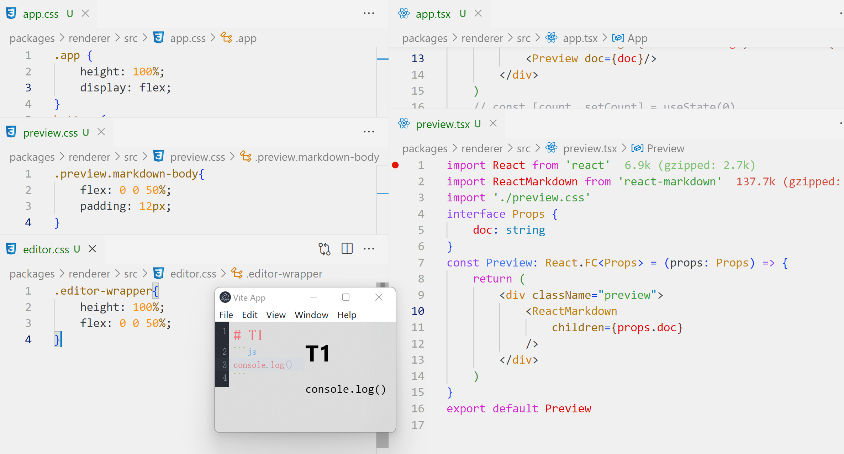
Task: Click .preview.markdown-body symbol in breadcrumb
Action: pos(310,157)
